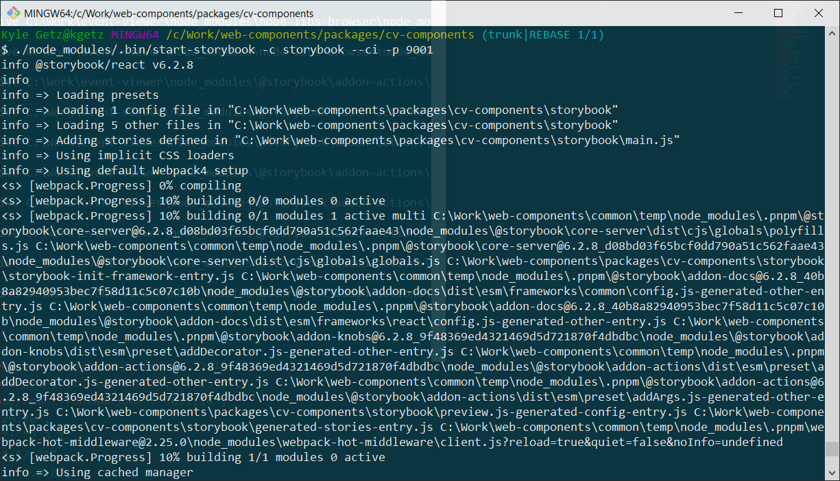The height and width of the screenshot is (481, 840).
Task: Click the 'Loading 5 other files' line
Action: [x=310, y=125]
